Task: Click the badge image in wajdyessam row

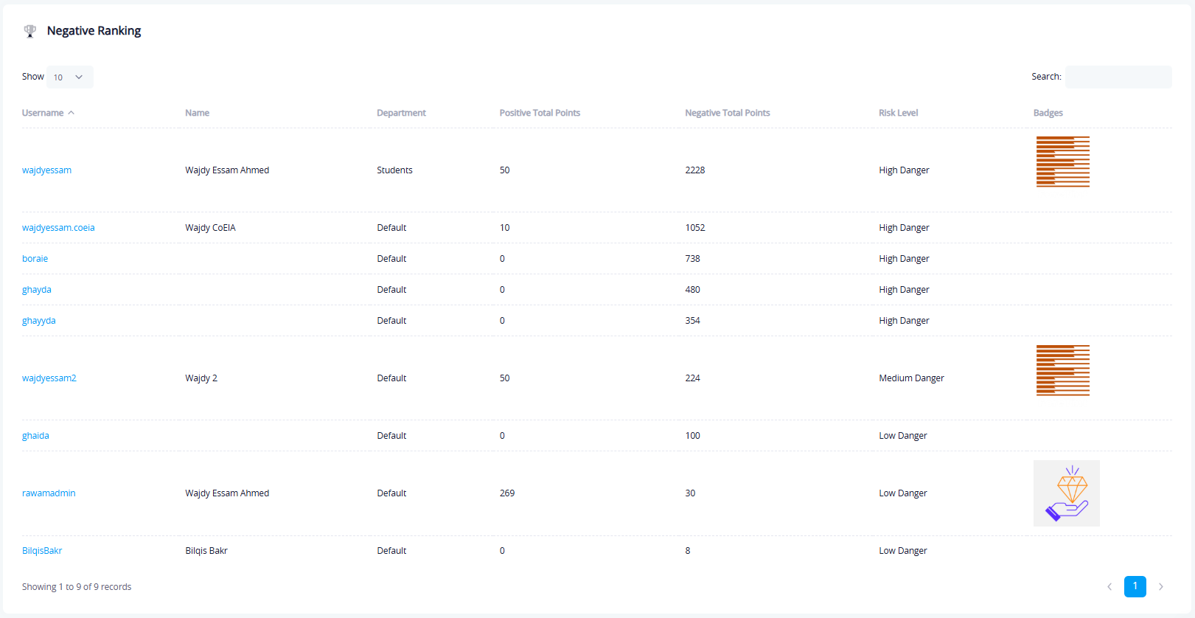Action: point(1062,162)
